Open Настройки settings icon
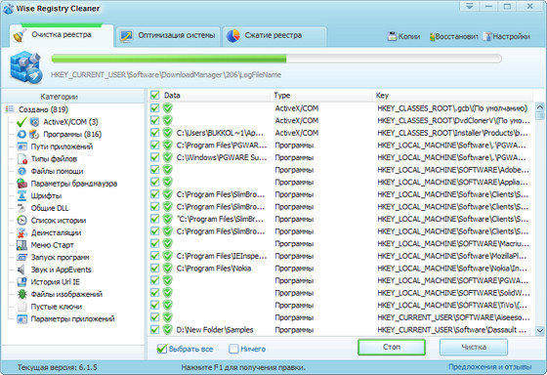547x375 pixels. click(487, 36)
